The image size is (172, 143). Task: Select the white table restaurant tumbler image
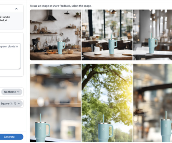click(153, 35)
